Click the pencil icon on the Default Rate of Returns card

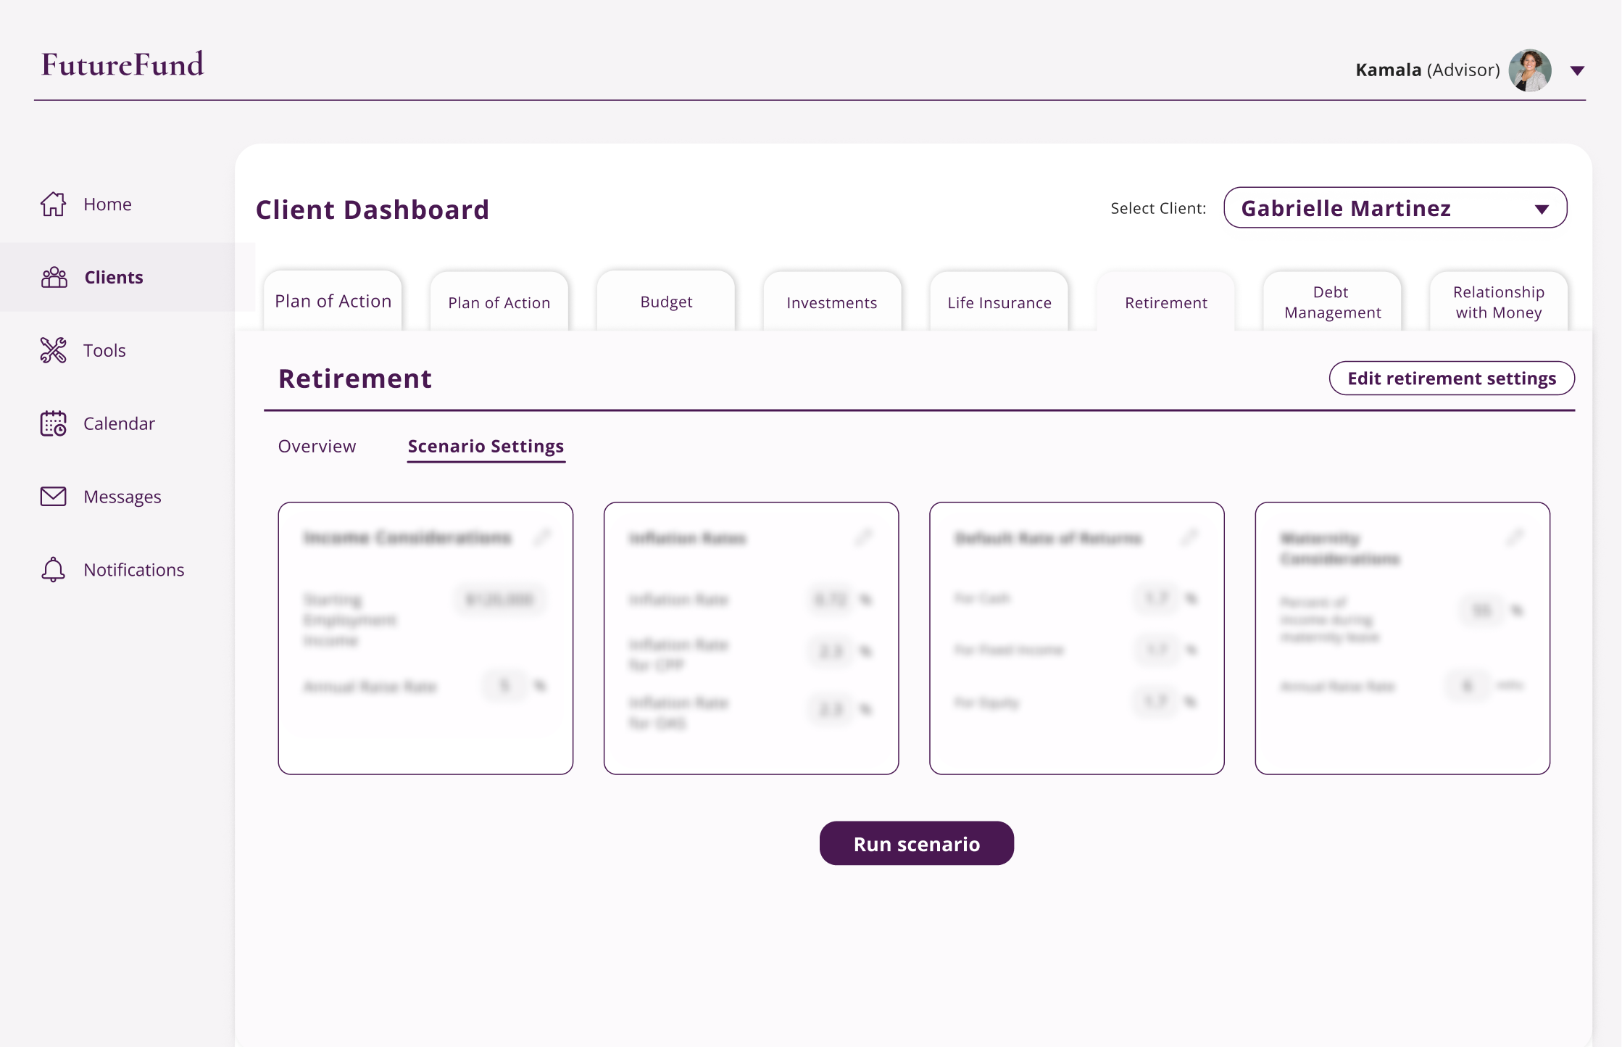[x=1189, y=537]
